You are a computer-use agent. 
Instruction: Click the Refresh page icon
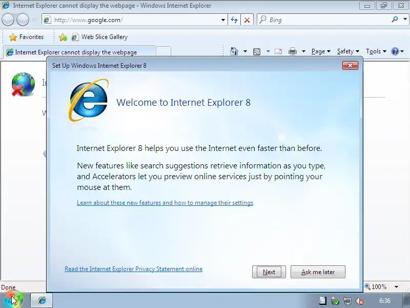point(234,20)
